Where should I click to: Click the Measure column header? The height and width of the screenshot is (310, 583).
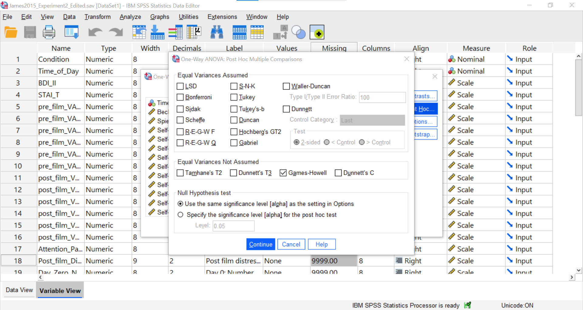[476, 48]
